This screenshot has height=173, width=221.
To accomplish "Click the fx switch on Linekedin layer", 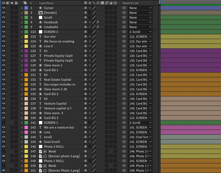I will (x=98, y=27).
